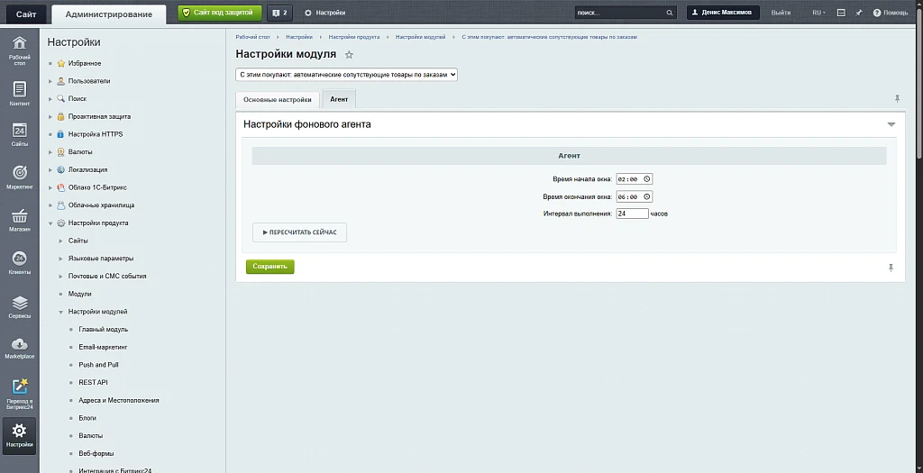Viewport: 923px width, 473px height.
Task: Expand the Поиск tree node
Action: 50,99
